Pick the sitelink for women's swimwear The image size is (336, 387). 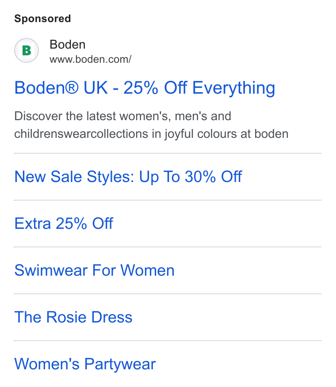tap(94, 270)
